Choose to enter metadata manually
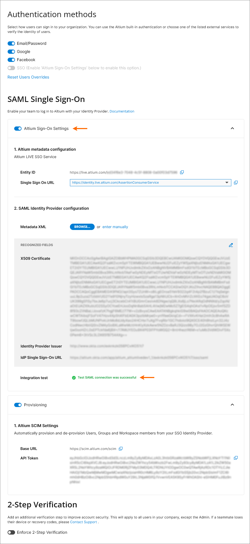 click(115, 227)
